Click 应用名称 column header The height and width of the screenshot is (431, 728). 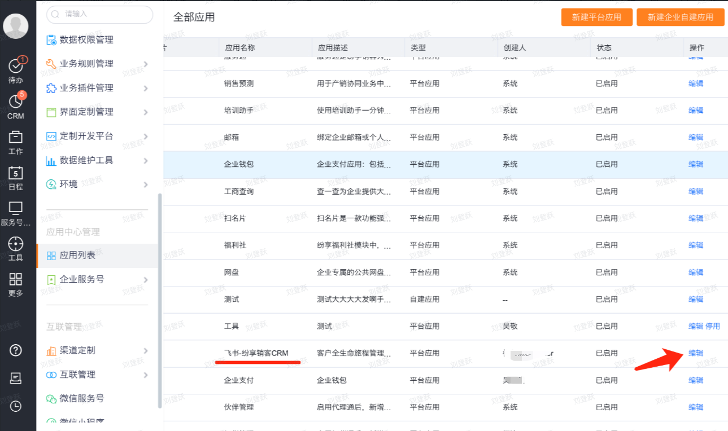(239, 48)
